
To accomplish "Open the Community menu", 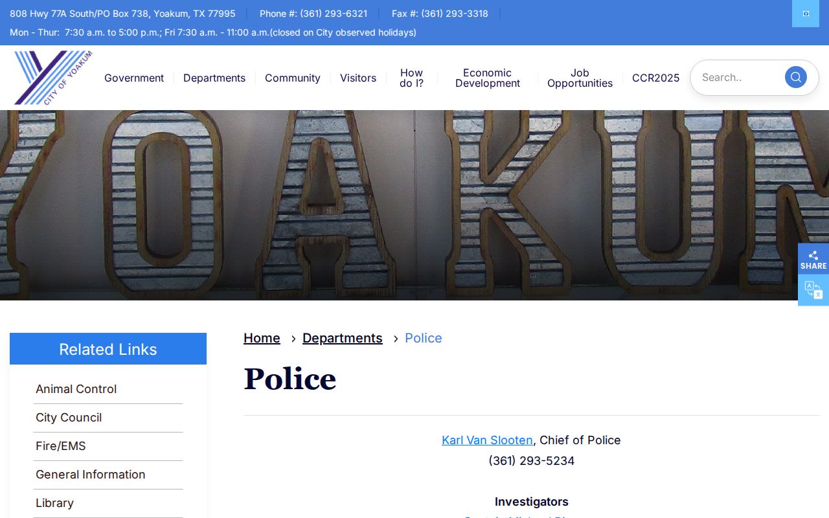I will point(293,78).
